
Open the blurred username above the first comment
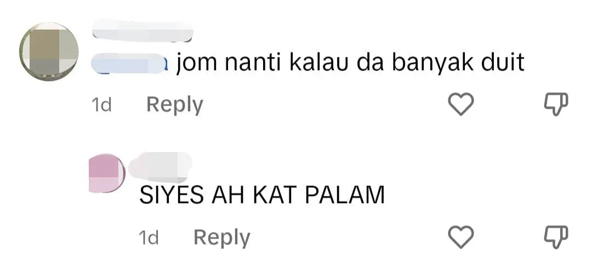pyautogui.click(x=143, y=30)
